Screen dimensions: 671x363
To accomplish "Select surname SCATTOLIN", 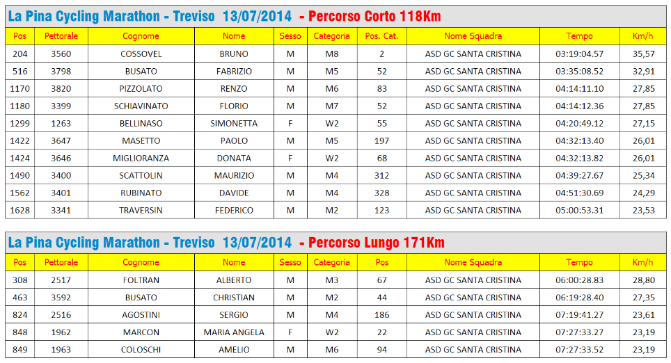I will (x=141, y=176).
